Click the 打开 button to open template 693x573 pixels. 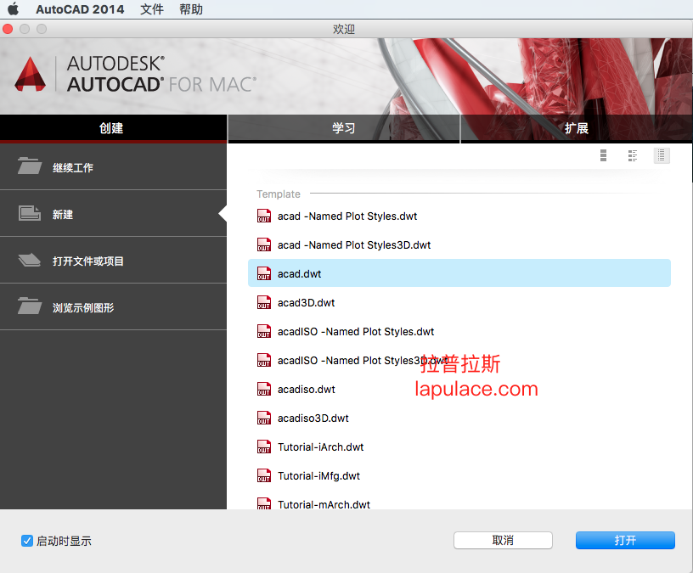point(625,540)
